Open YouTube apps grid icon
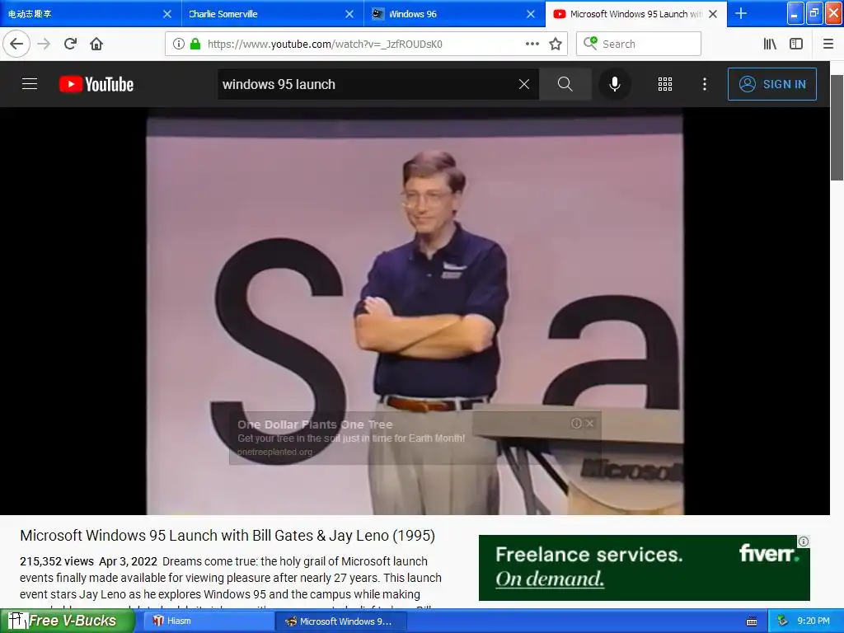The image size is (844, 633). pyautogui.click(x=665, y=84)
